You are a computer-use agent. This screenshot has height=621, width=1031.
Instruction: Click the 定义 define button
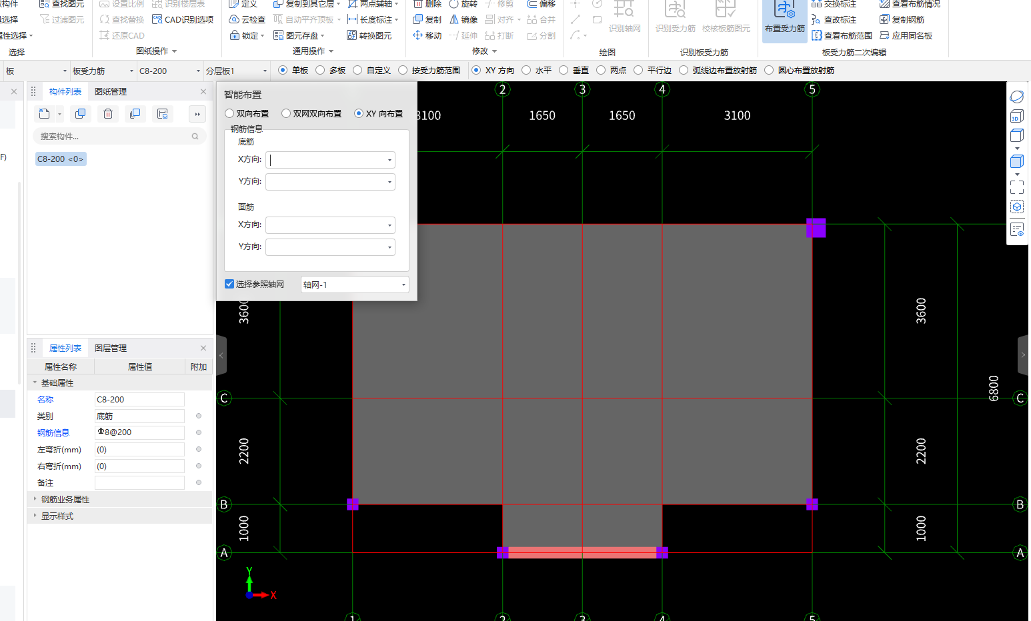[243, 4]
